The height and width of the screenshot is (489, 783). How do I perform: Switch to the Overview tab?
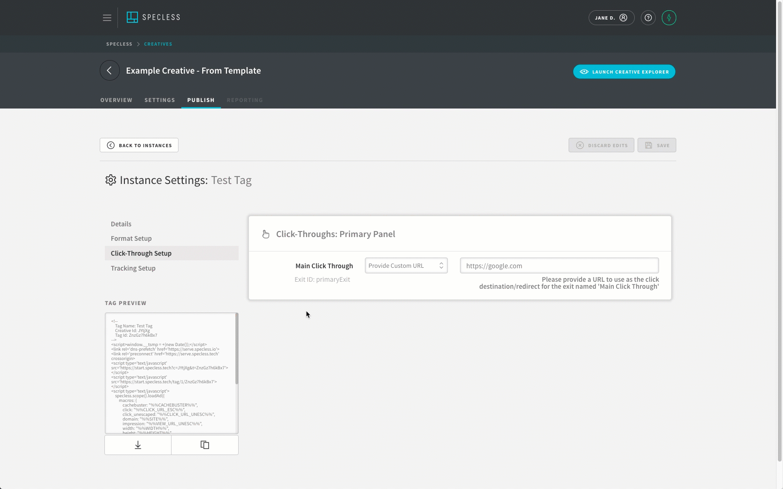[117, 100]
